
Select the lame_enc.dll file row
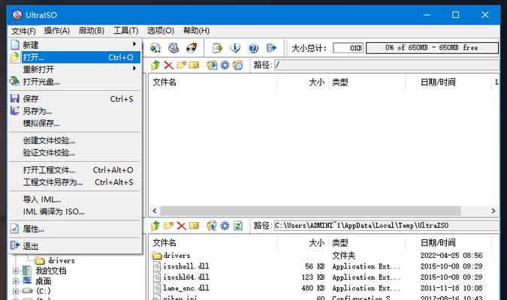click(x=323, y=288)
